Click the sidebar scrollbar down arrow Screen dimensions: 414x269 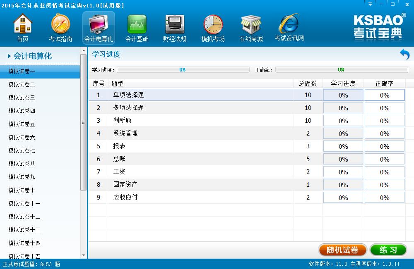click(83, 255)
